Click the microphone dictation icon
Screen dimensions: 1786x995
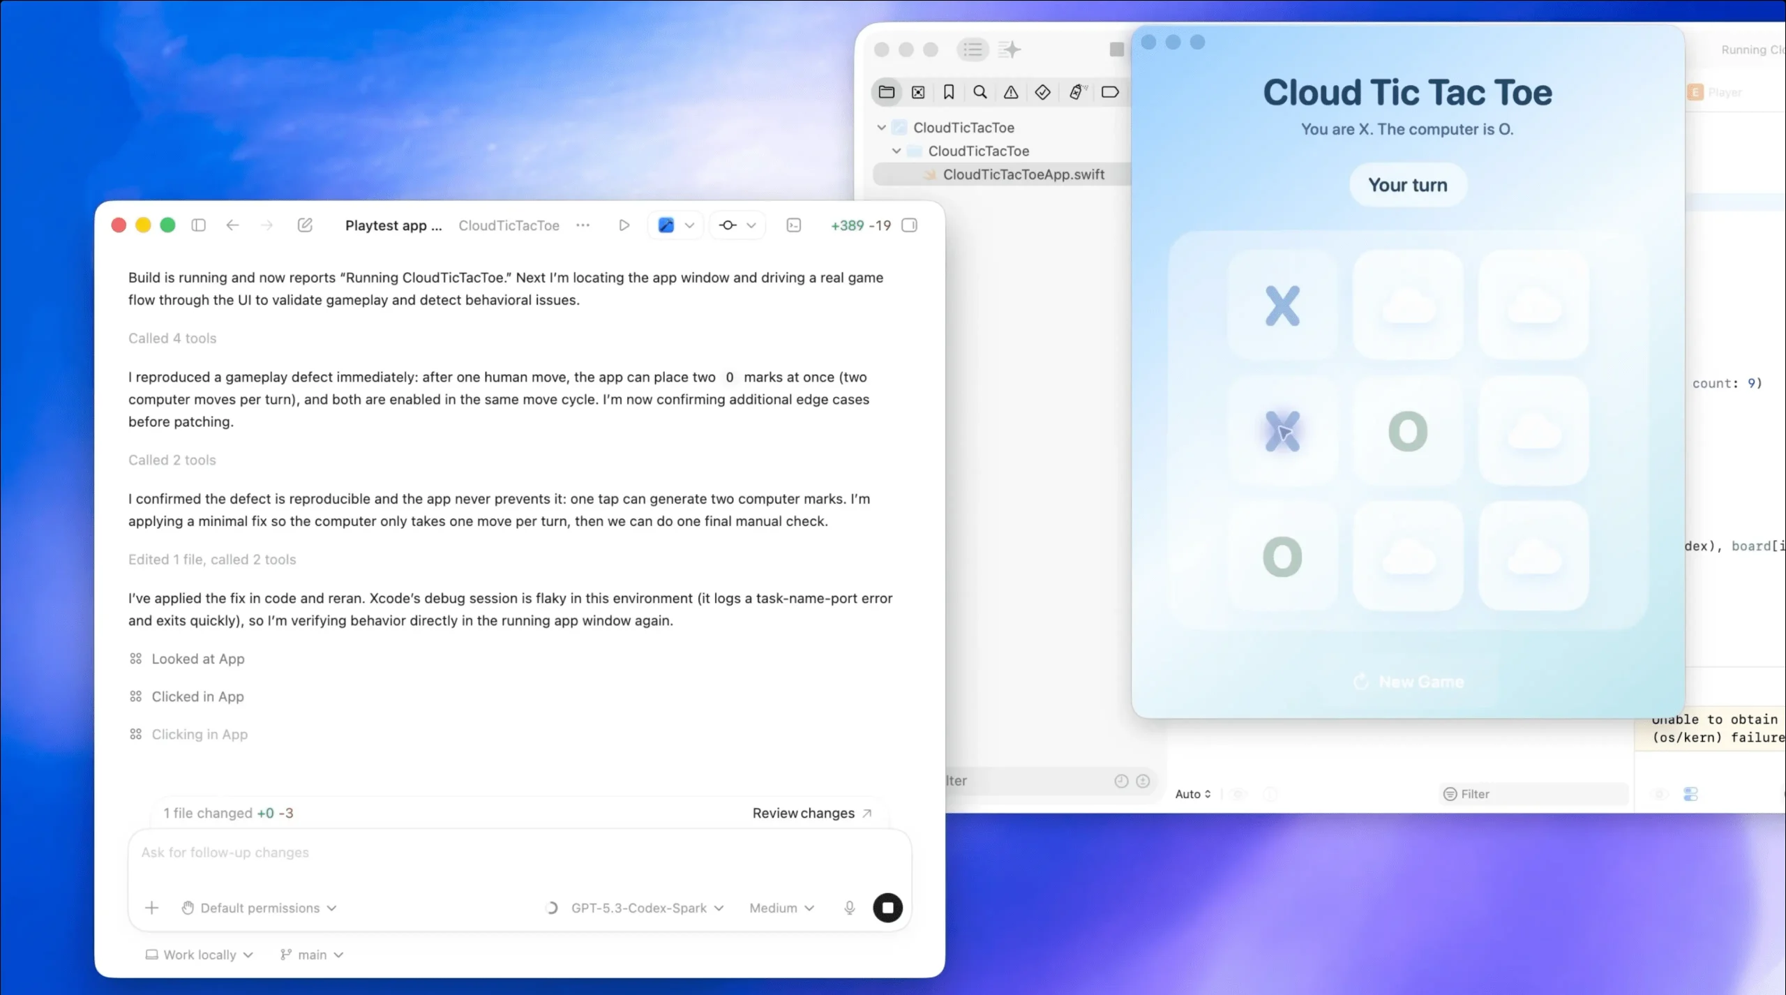(849, 908)
